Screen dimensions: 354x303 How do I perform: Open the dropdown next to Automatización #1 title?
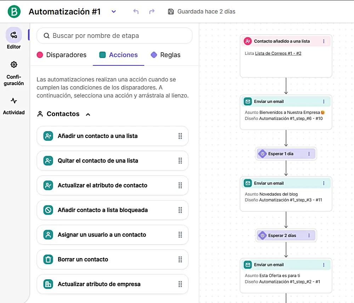(x=113, y=11)
